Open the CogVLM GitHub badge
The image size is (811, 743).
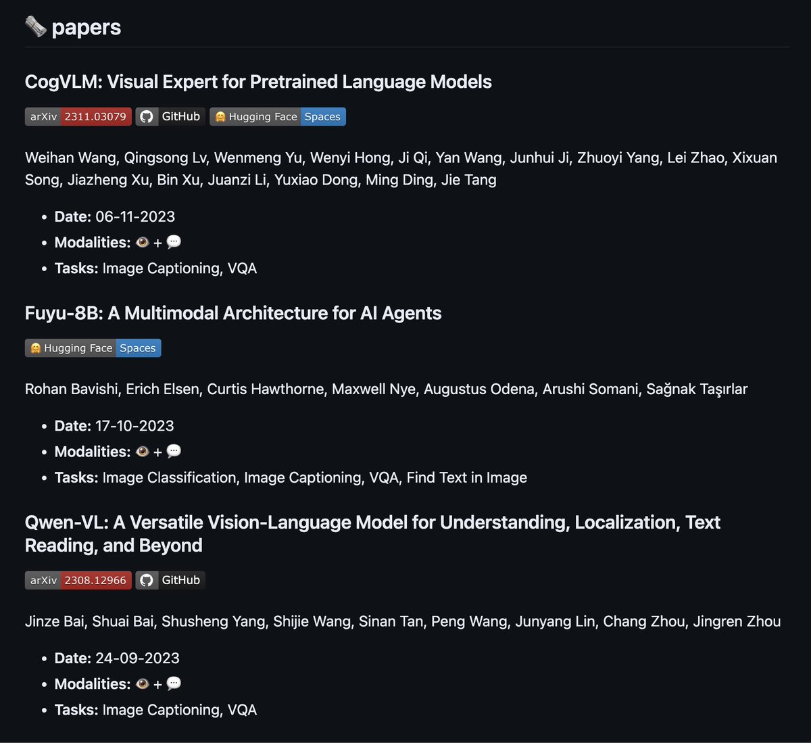point(170,117)
